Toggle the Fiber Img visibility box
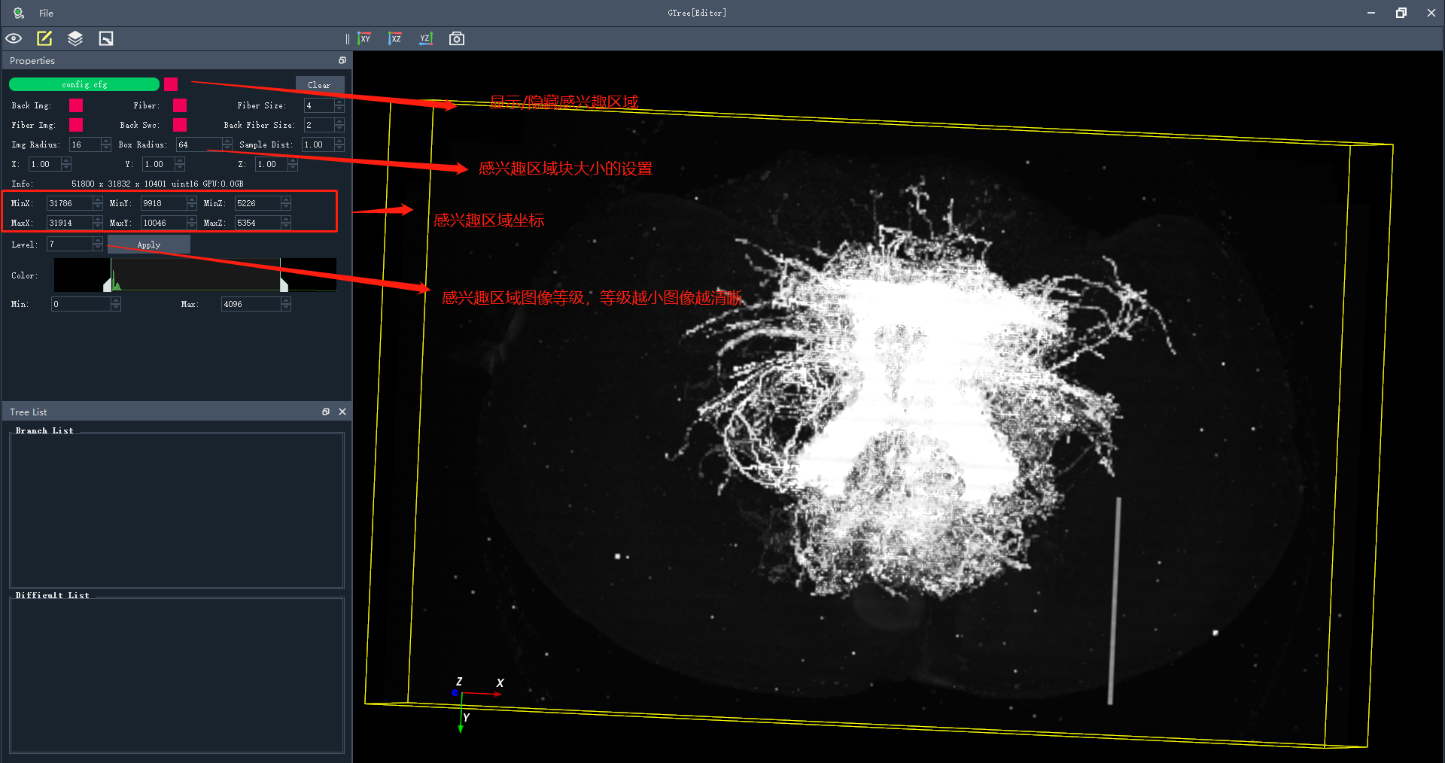This screenshot has height=763, width=1445. 76,125
